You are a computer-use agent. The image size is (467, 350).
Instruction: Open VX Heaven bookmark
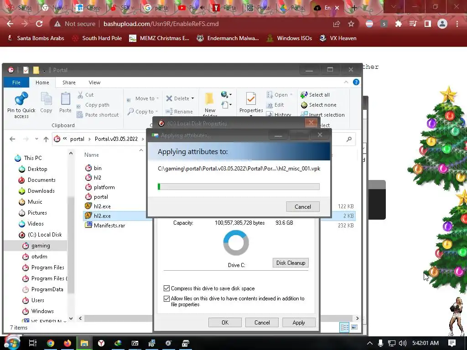pos(338,38)
